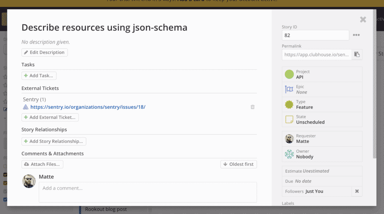This screenshot has height=214, width=384.
Task: Click the Owner Nobody avatar icon
Action: (289, 154)
